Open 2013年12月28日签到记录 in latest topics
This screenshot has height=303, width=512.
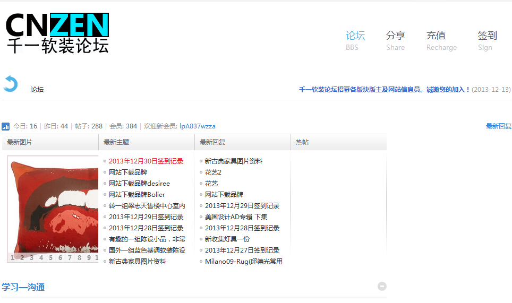146,228
